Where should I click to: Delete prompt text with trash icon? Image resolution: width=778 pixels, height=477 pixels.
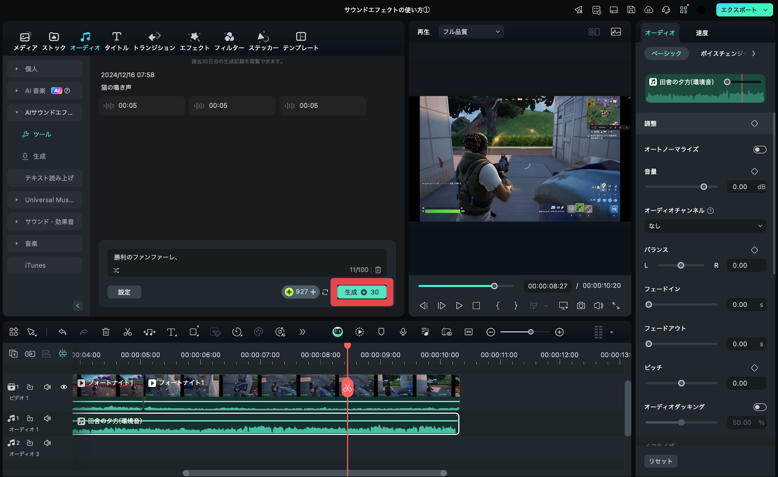coord(378,270)
